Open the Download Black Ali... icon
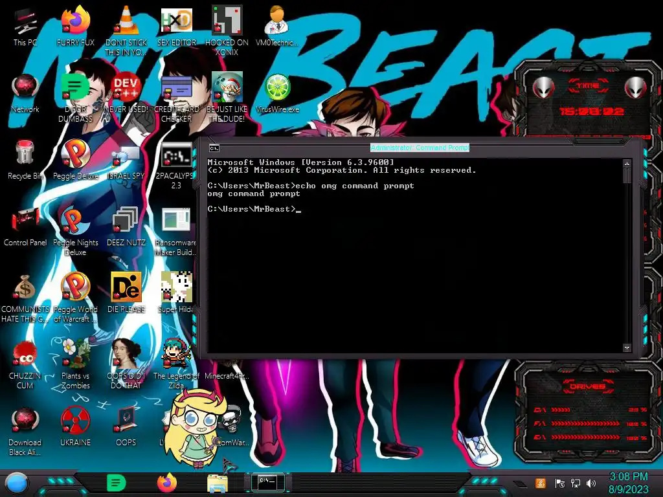Screen dimensions: 663x497 25,431
